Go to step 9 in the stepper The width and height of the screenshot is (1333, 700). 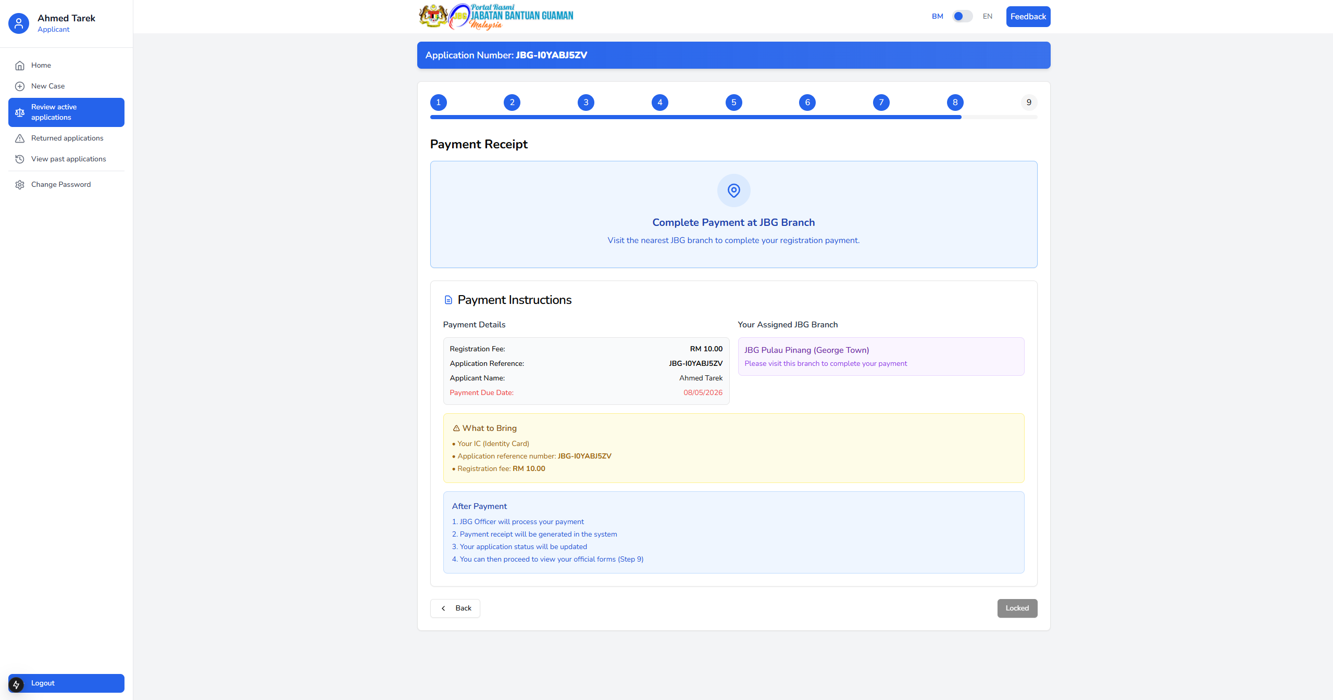pyautogui.click(x=1028, y=103)
